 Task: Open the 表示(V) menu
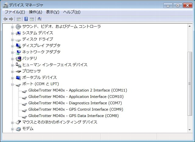coord(53,12)
